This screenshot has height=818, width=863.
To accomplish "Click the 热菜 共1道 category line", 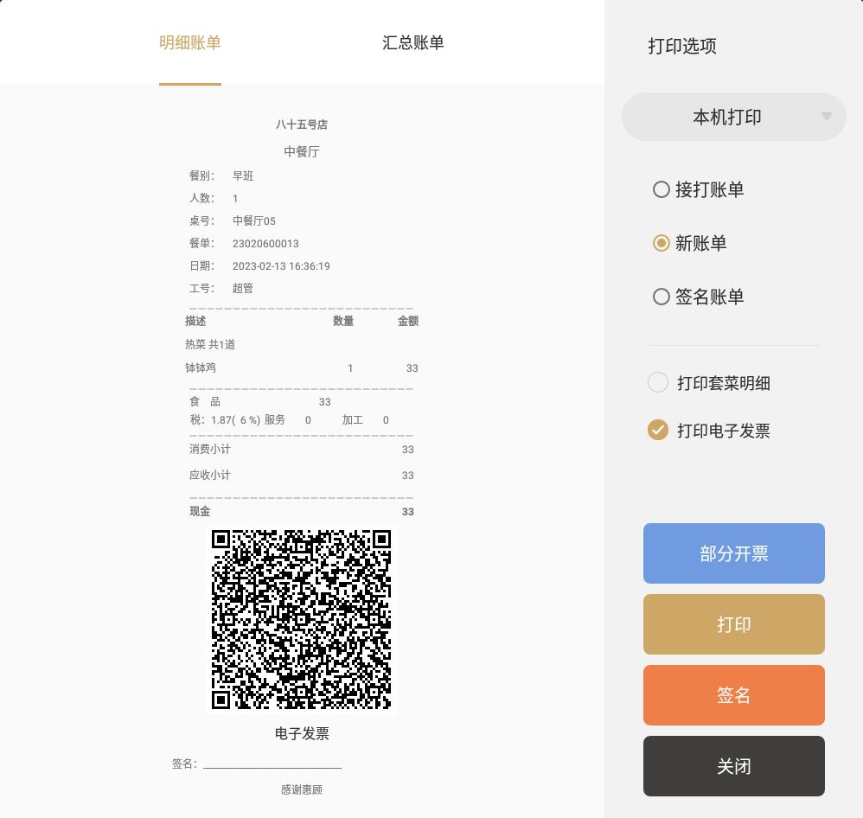I will [210, 344].
